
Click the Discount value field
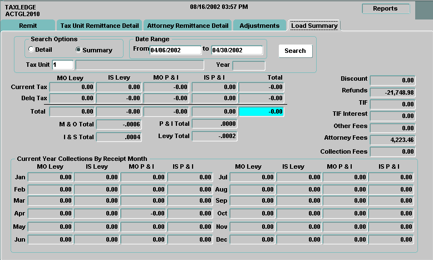click(x=392, y=80)
